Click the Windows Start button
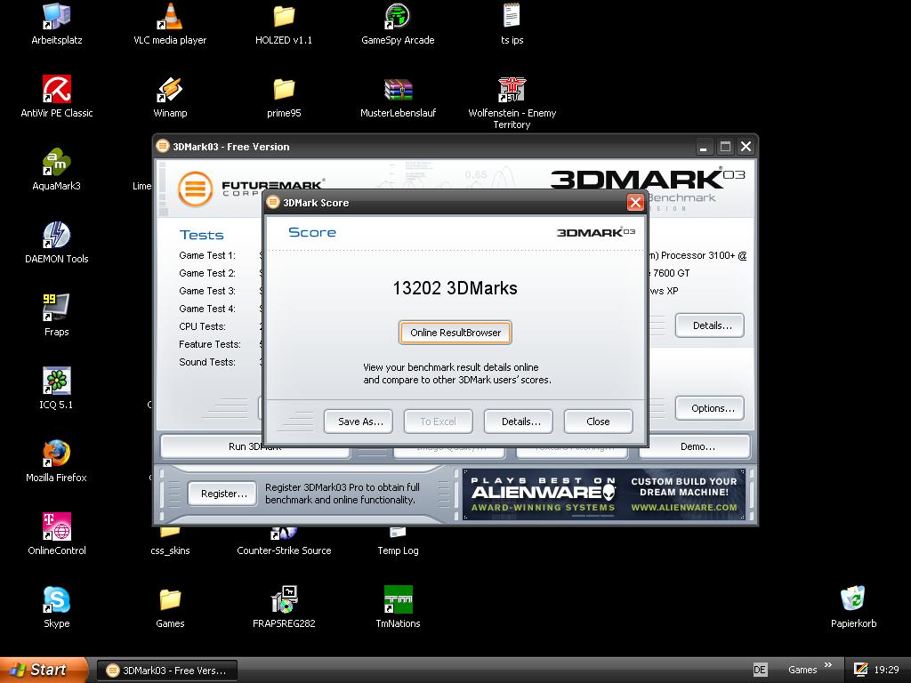Image resolution: width=911 pixels, height=683 pixels. [43, 670]
